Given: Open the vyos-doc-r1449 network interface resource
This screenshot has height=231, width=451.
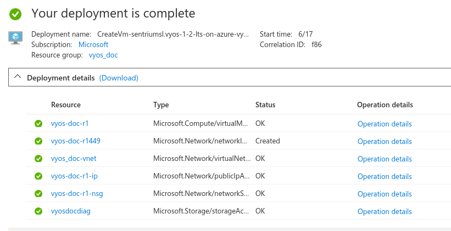Looking at the screenshot, I should (x=76, y=141).
